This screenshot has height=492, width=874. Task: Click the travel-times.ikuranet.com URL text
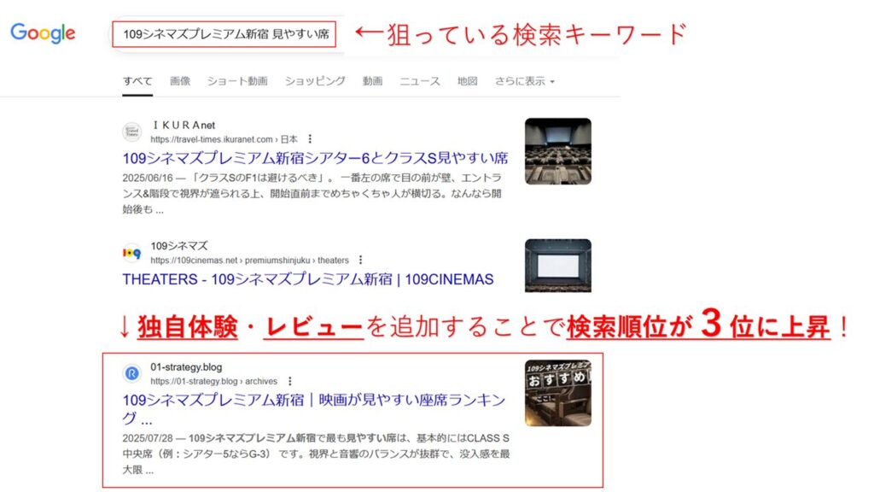224,139
